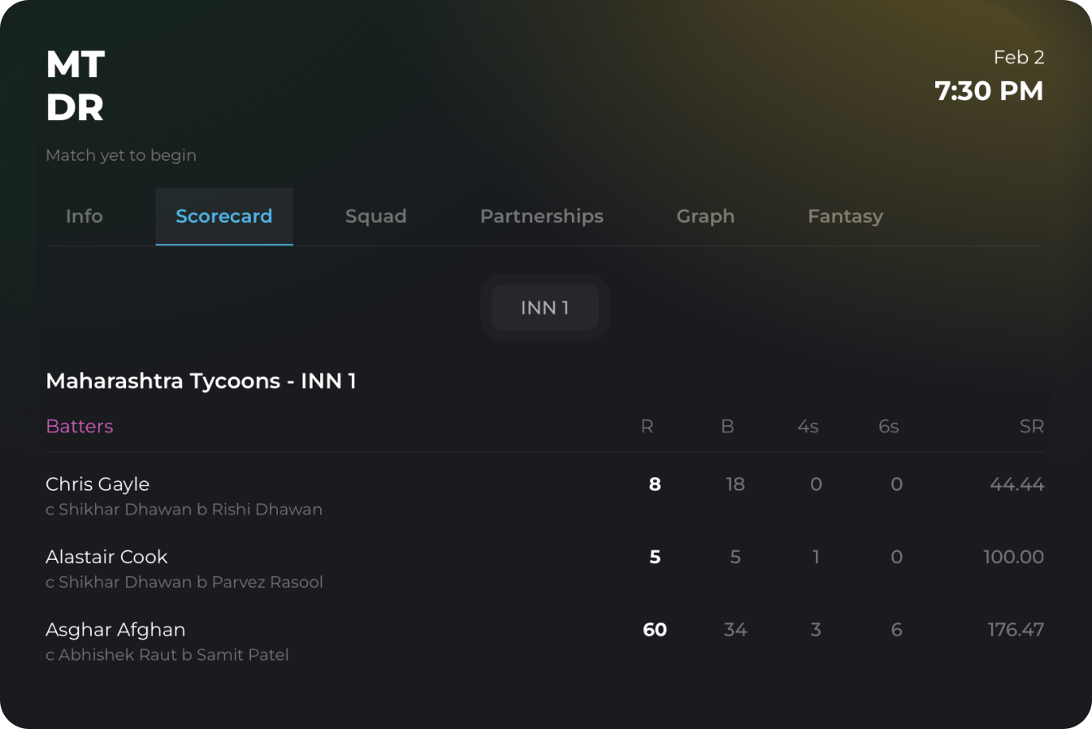
Task: Open Asghar Afghan's player profile
Action: [x=115, y=630]
